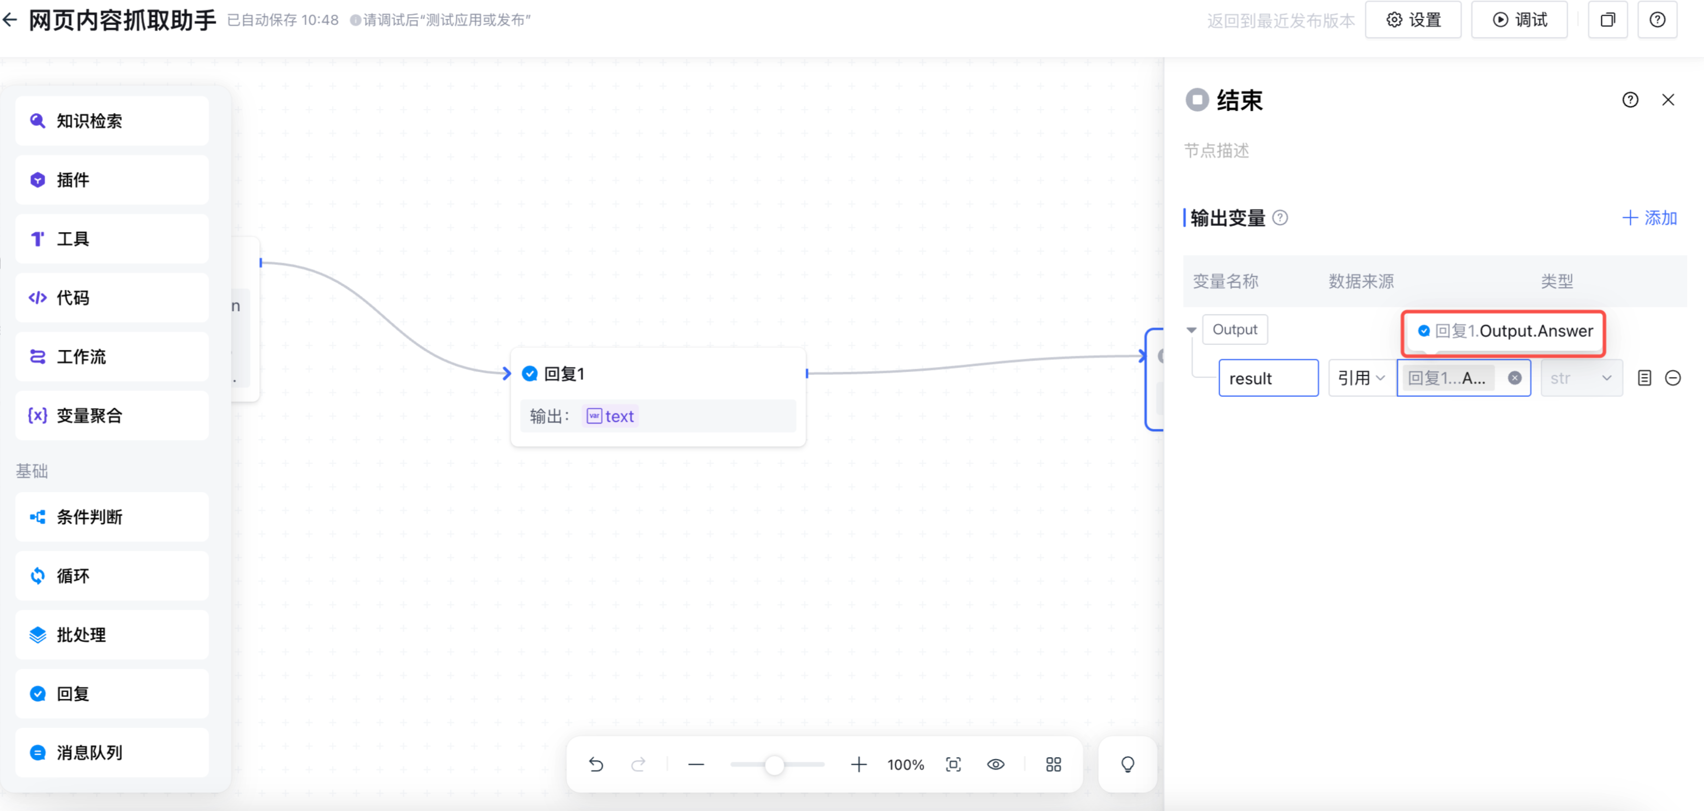Viewport: 1704px width, 811px height.
Task: Click the undo arrow icon
Action: [595, 765]
